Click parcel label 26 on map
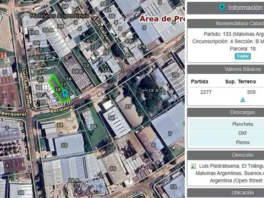Image resolution: width=264 pixels, height=198 pixels. click(42, 57)
